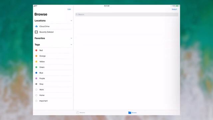Image resolution: width=213 pixels, height=120 pixels.
Task: Click the Work tag label
Action: [42, 90]
